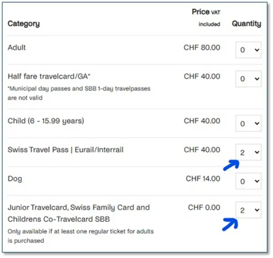Click the CHF 80.00 Adult price
Screen dimensions: 273x258
pos(202,47)
